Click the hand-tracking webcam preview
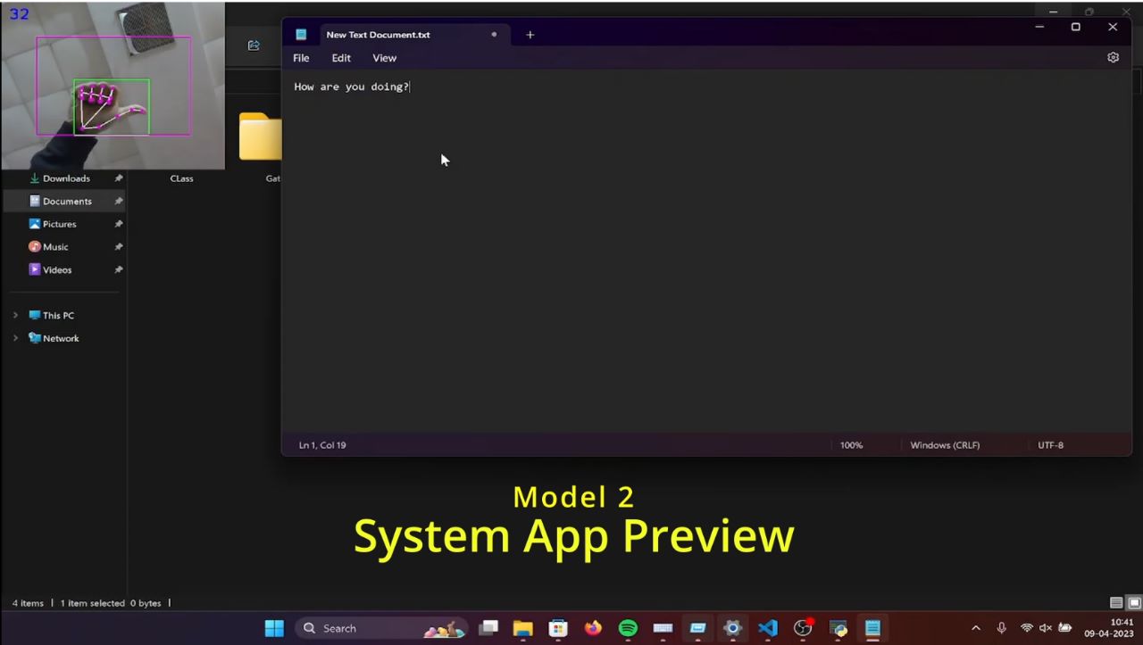 (x=113, y=86)
